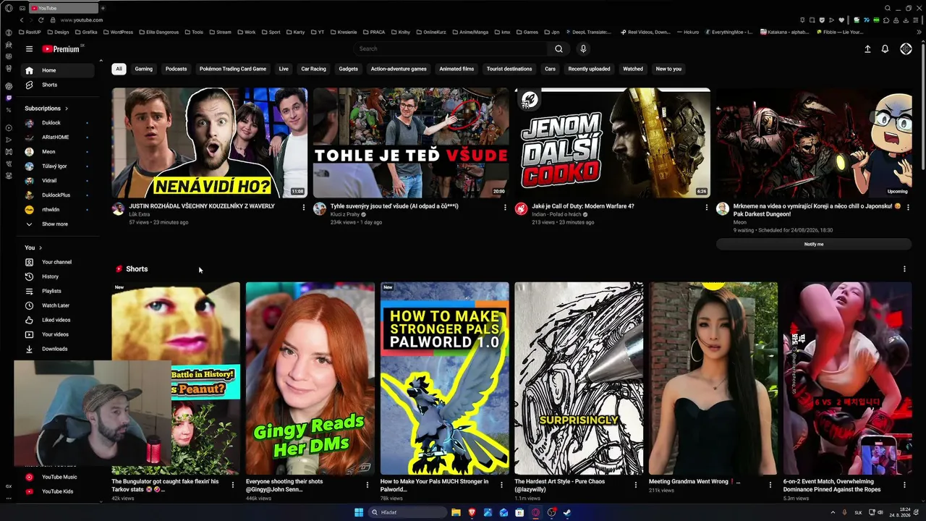The width and height of the screenshot is (926, 521).
Task: Click the YouTube Premium logo
Action: pos(61,48)
